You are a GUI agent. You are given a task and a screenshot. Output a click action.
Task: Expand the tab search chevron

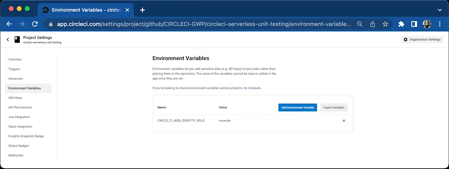440,10
